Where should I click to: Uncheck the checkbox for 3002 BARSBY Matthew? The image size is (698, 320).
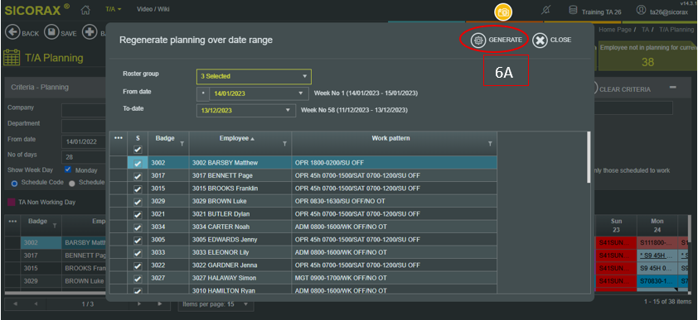(138, 164)
